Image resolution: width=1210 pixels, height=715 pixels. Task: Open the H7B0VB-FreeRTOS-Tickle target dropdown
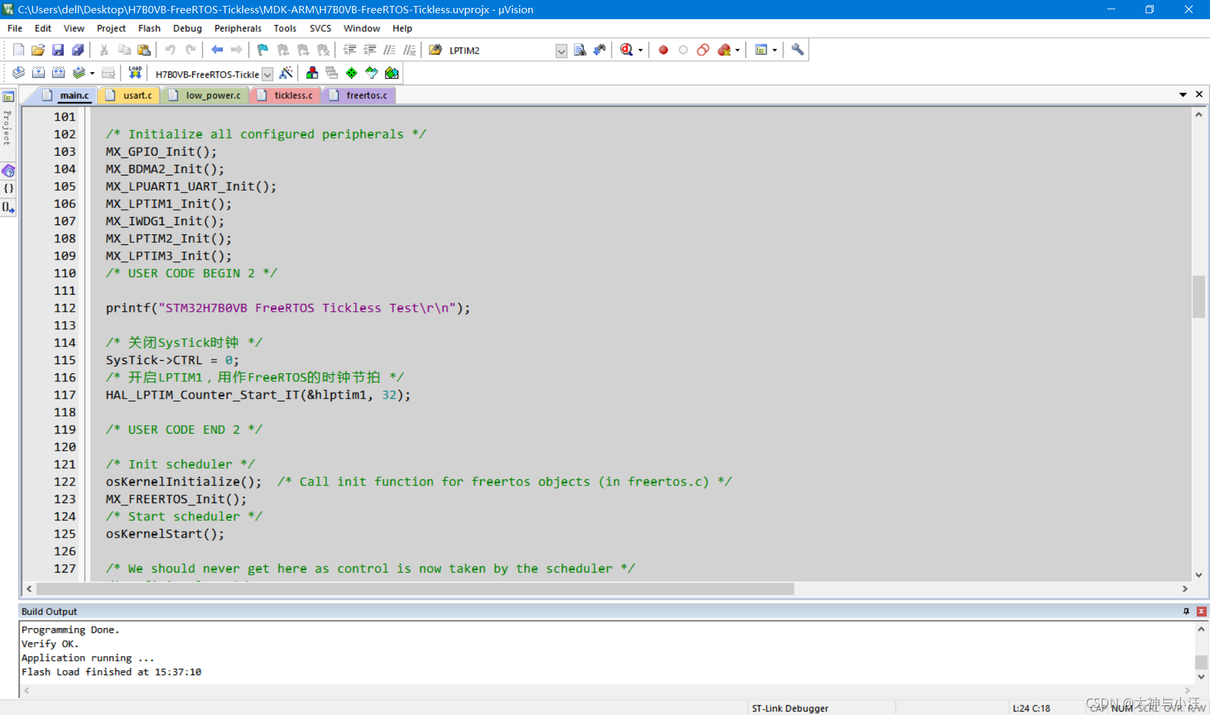[x=268, y=73]
